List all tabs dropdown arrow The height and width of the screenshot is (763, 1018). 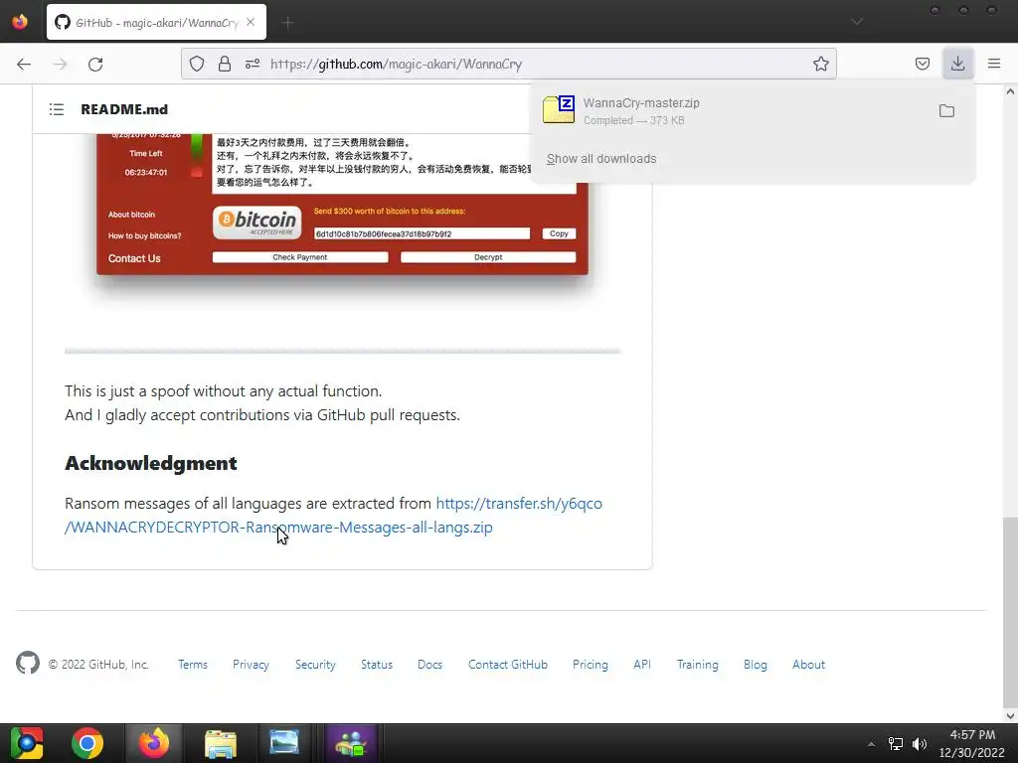(x=857, y=22)
